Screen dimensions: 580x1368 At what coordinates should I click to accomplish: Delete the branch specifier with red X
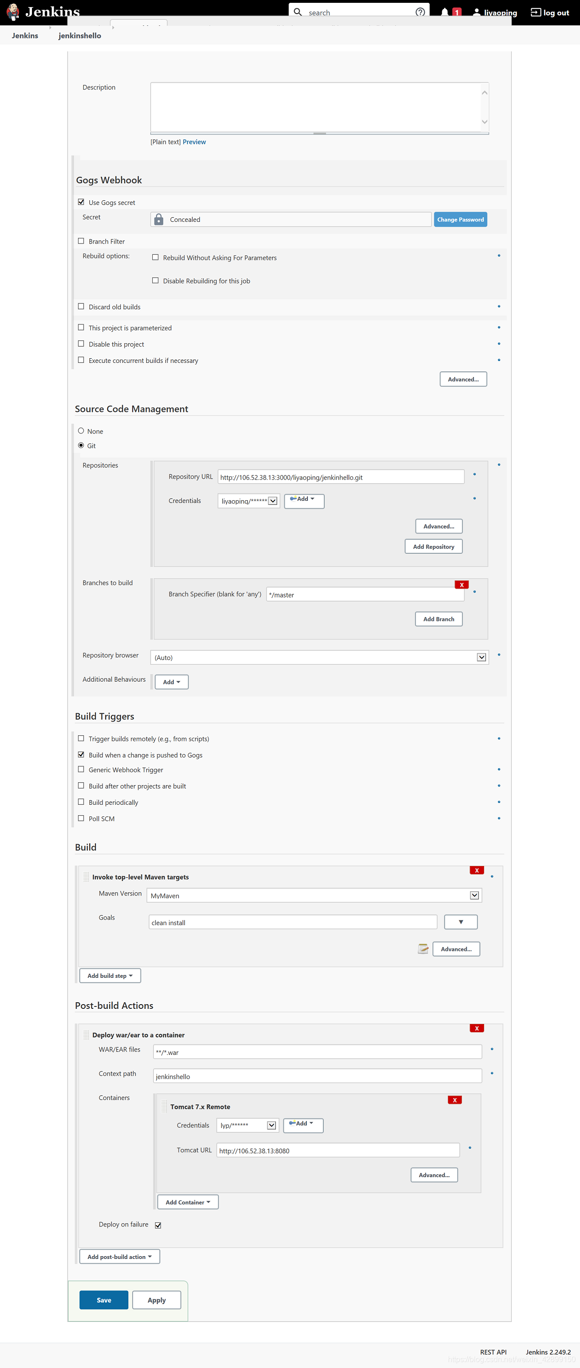(x=462, y=585)
